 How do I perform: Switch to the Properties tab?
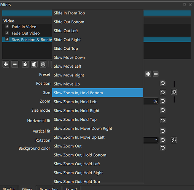49,188
